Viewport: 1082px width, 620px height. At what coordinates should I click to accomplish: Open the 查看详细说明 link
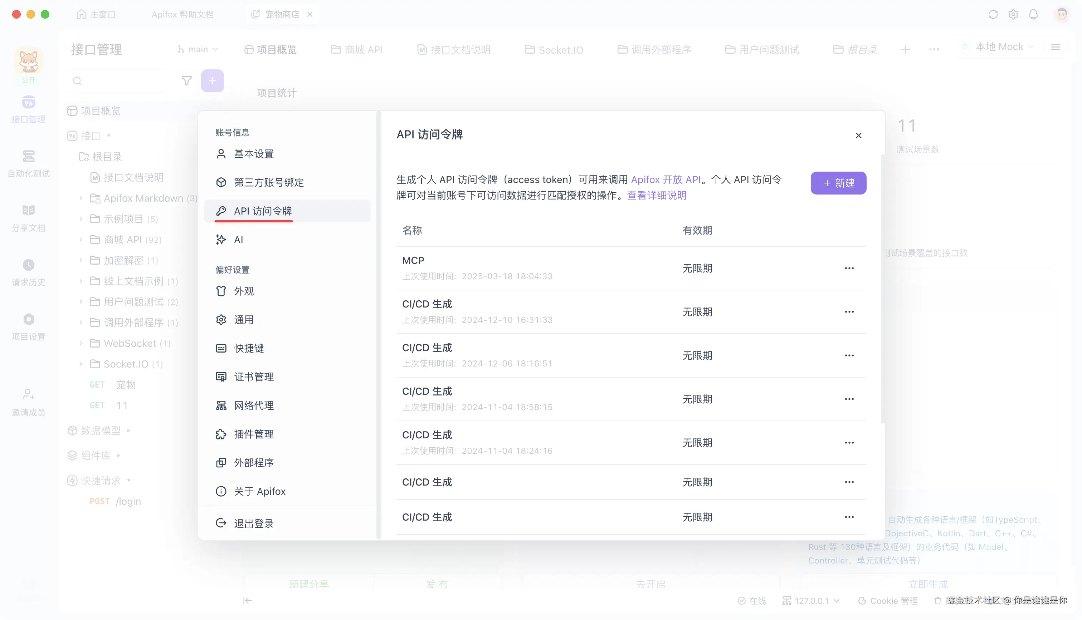(x=657, y=196)
